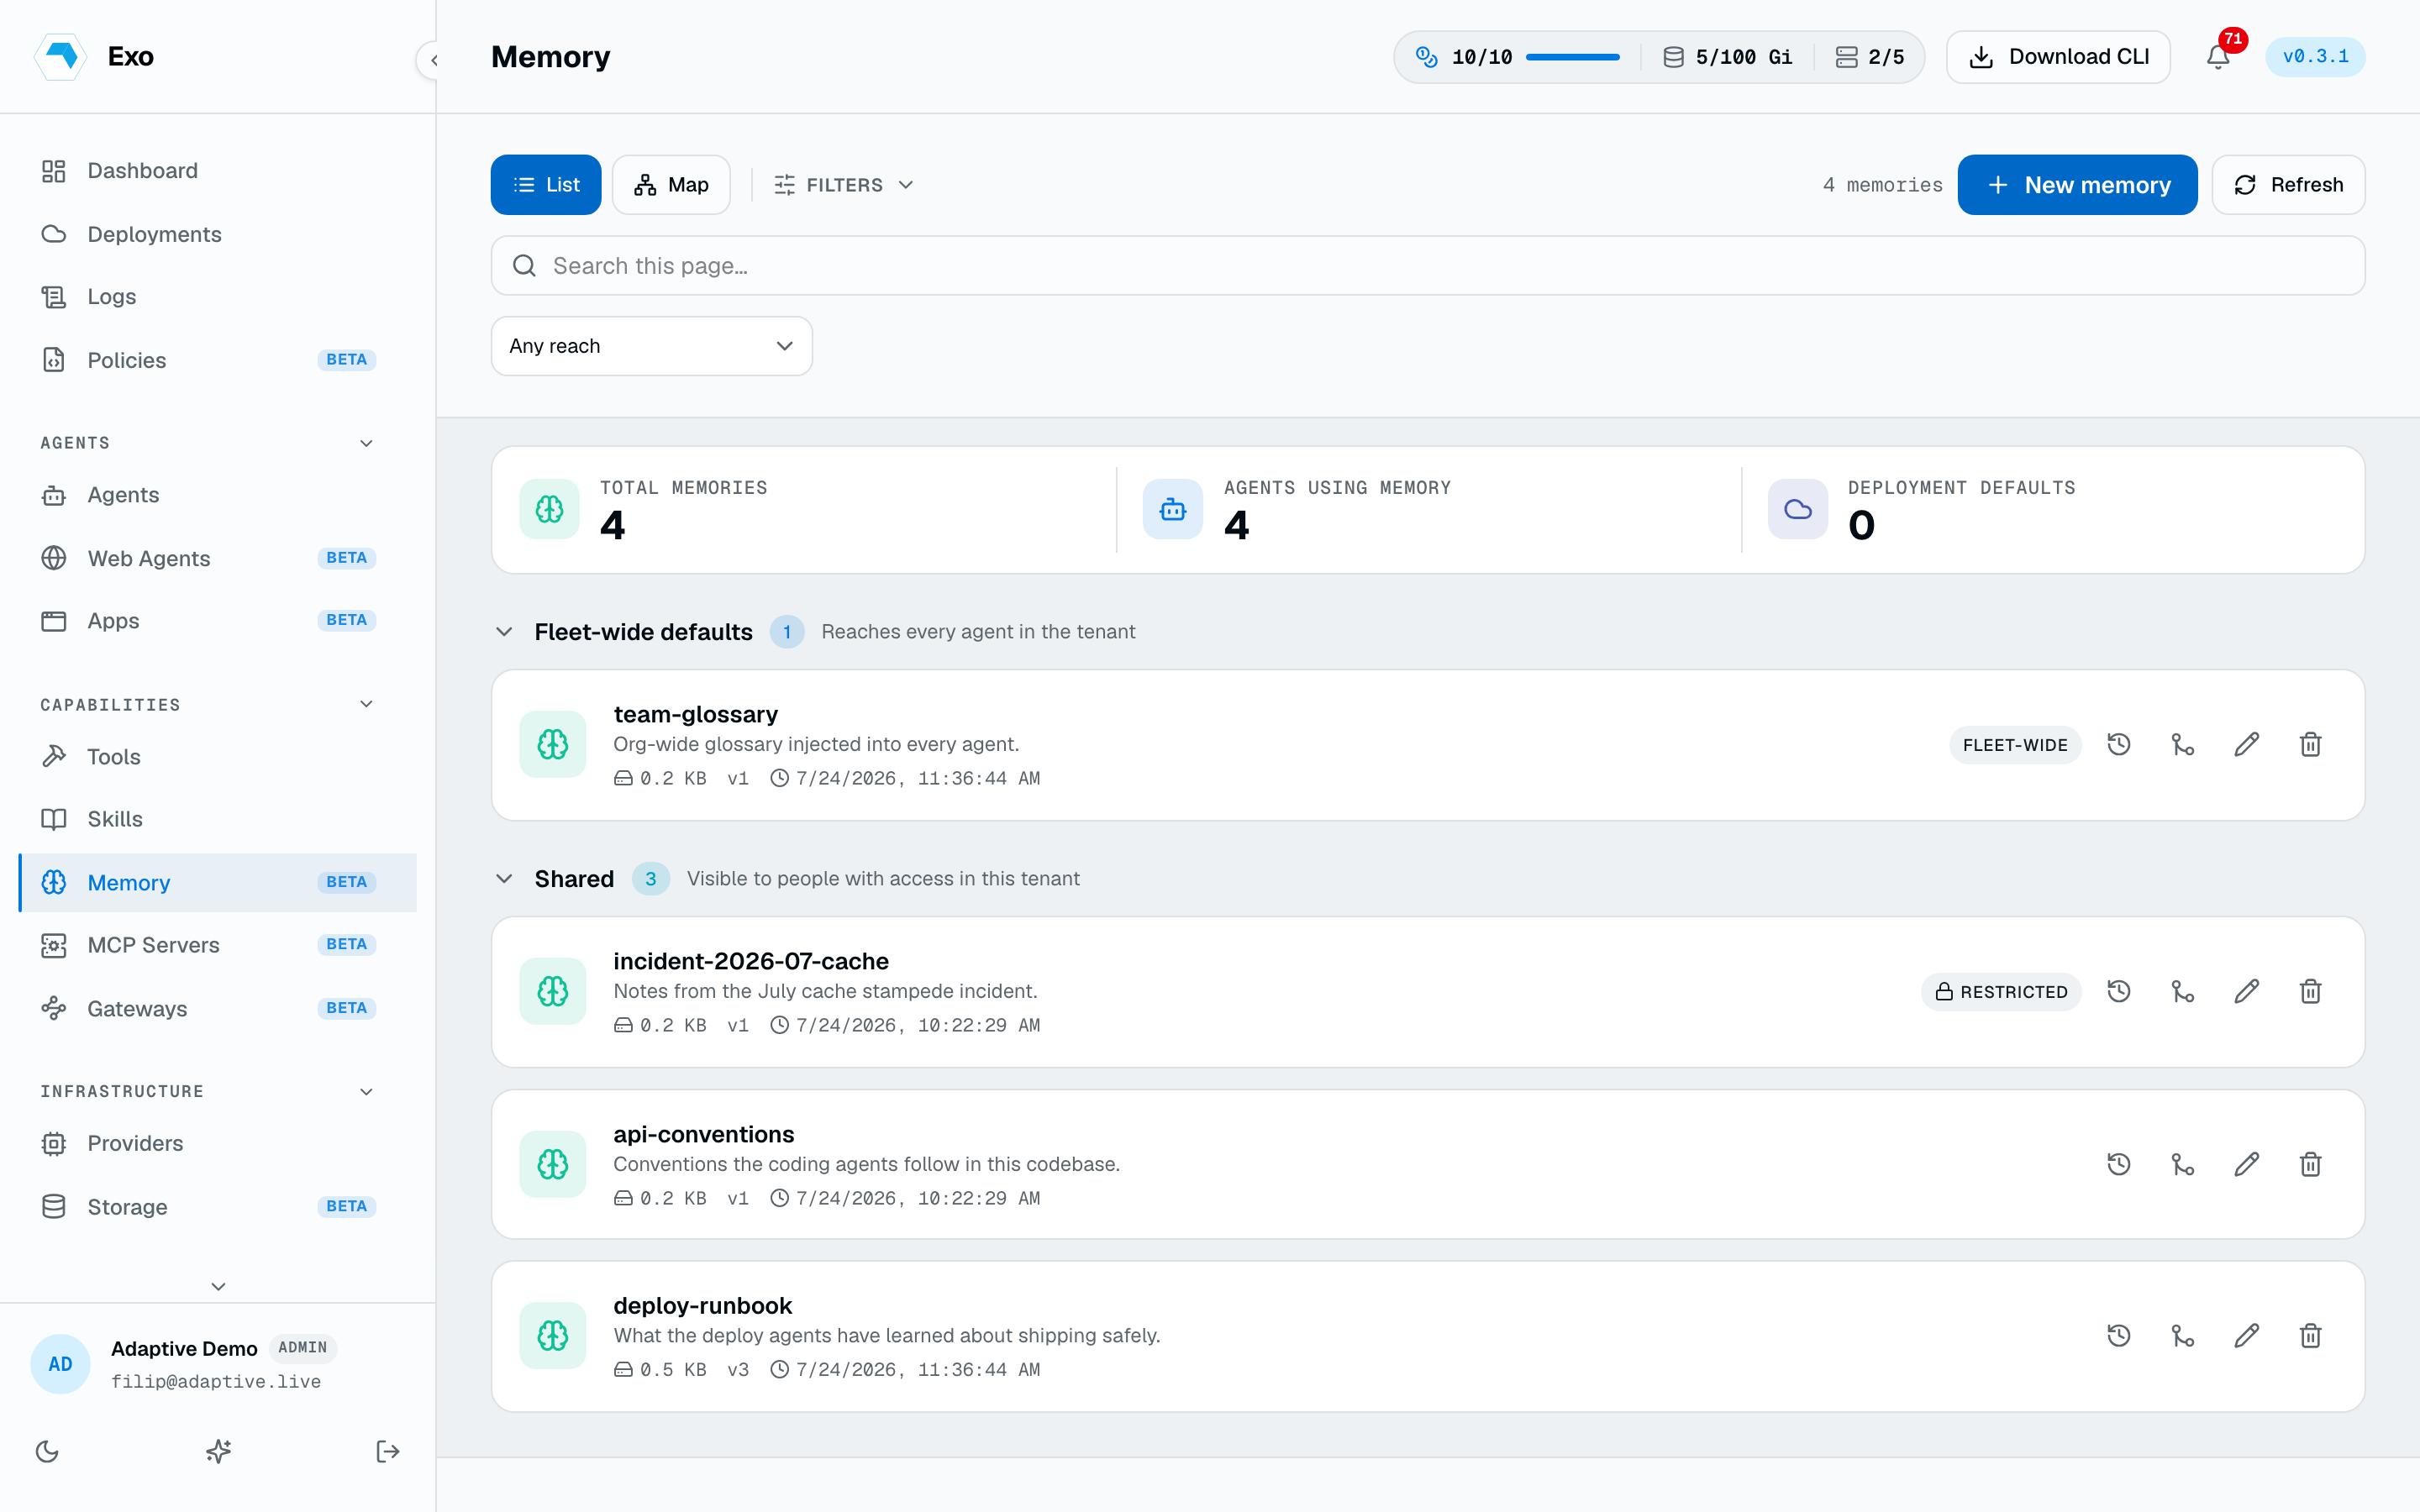Click the sign out icon
The height and width of the screenshot is (1512, 2420).
(x=388, y=1451)
